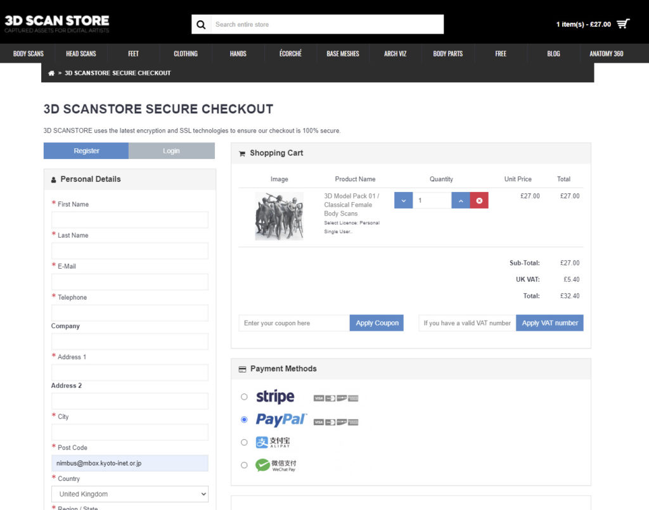Image resolution: width=649 pixels, height=510 pixels.
Task: Click the Apply VAT number button
Action: [x=549, y=323]
